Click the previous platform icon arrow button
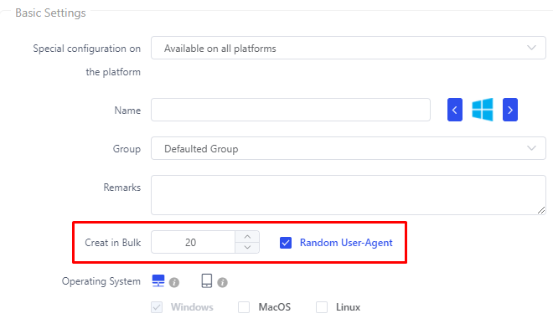Image resolution: width=553 pixels, height=329 pixels. pos(455,110)
